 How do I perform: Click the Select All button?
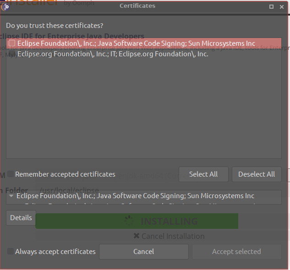[203, 174]
